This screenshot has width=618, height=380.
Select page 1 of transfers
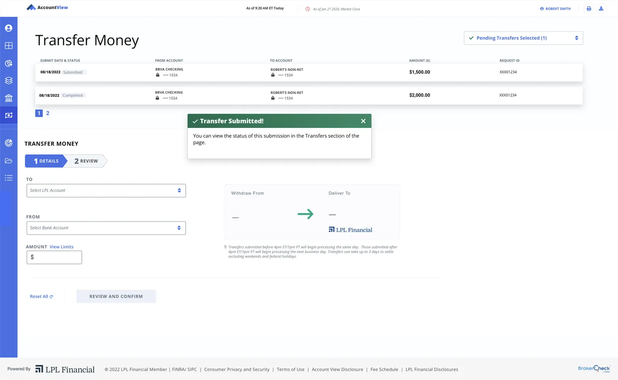pyautogui.click(x=39, y=113)
